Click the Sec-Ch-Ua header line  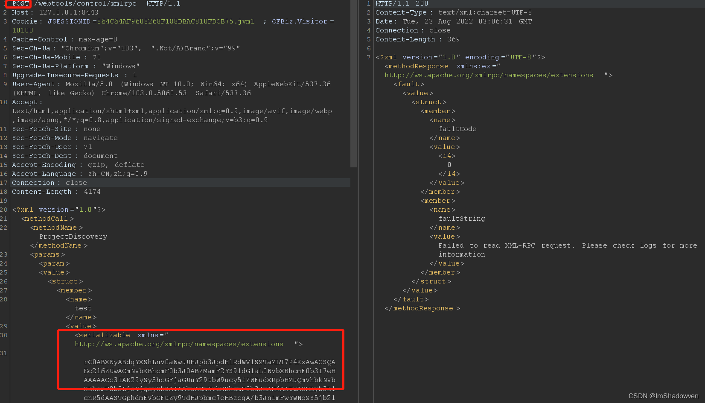(x=126, y=48)
